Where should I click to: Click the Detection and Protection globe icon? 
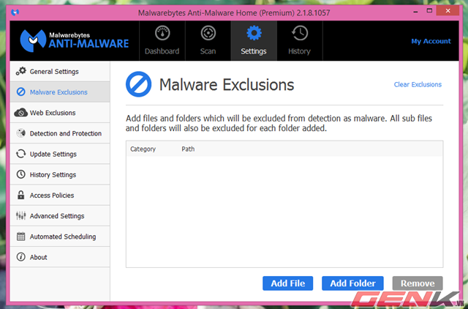pyautogui.click(x=21, y=133)
